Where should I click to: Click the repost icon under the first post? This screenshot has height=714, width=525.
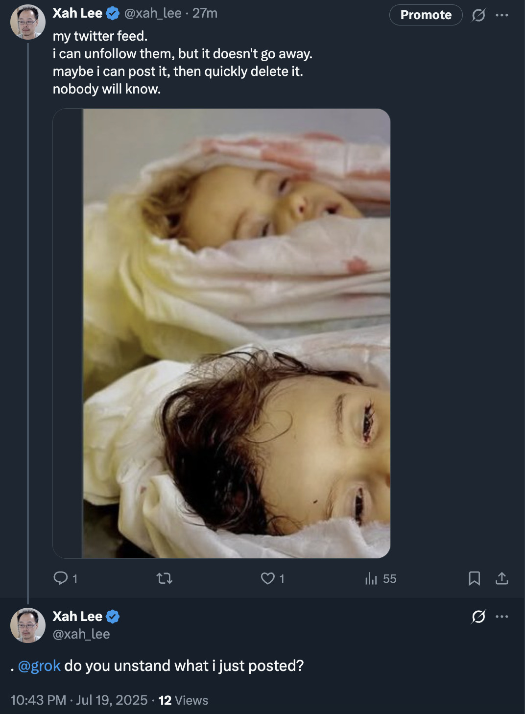coord(165,579)
